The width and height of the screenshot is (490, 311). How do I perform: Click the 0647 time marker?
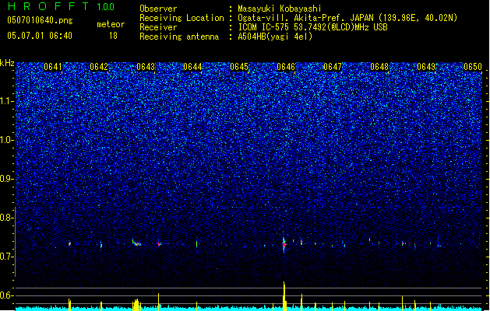(x=333, y=67)
